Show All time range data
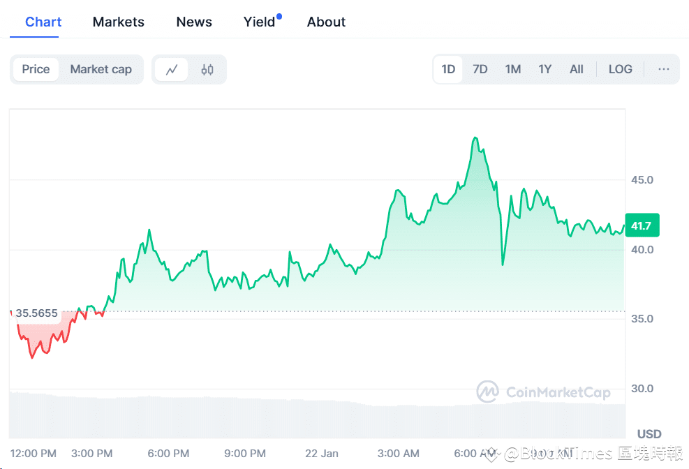 [577, 69]
